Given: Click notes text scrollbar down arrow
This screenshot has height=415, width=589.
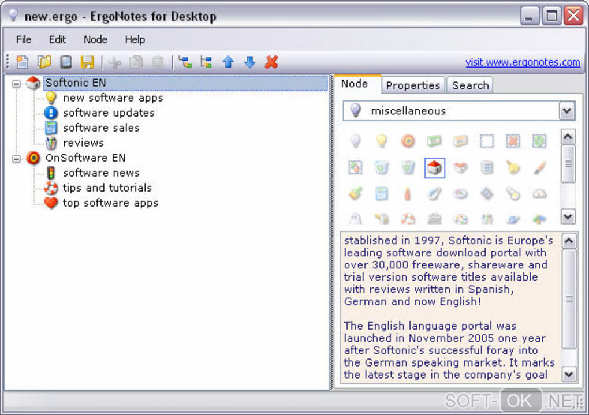Looking at the screenshot, I should (x=569, y=374).
